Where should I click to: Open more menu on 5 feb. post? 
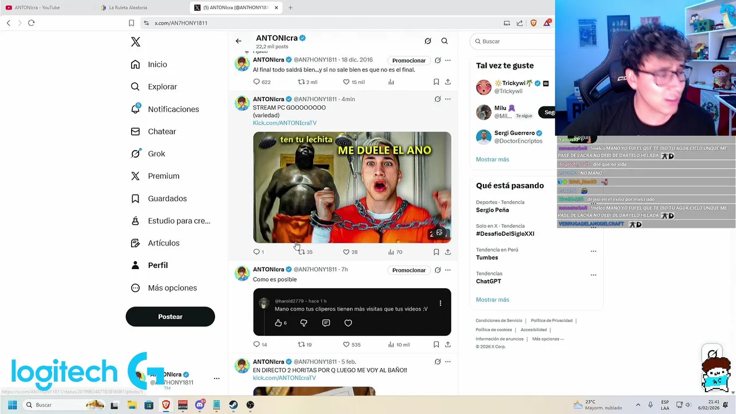tap(448, 362)
